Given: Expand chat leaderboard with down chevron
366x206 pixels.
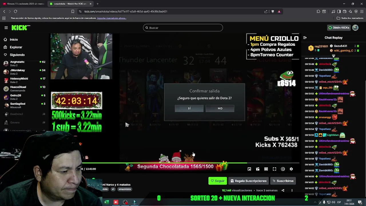Looking at the screenshot, I should click(333, 56).
